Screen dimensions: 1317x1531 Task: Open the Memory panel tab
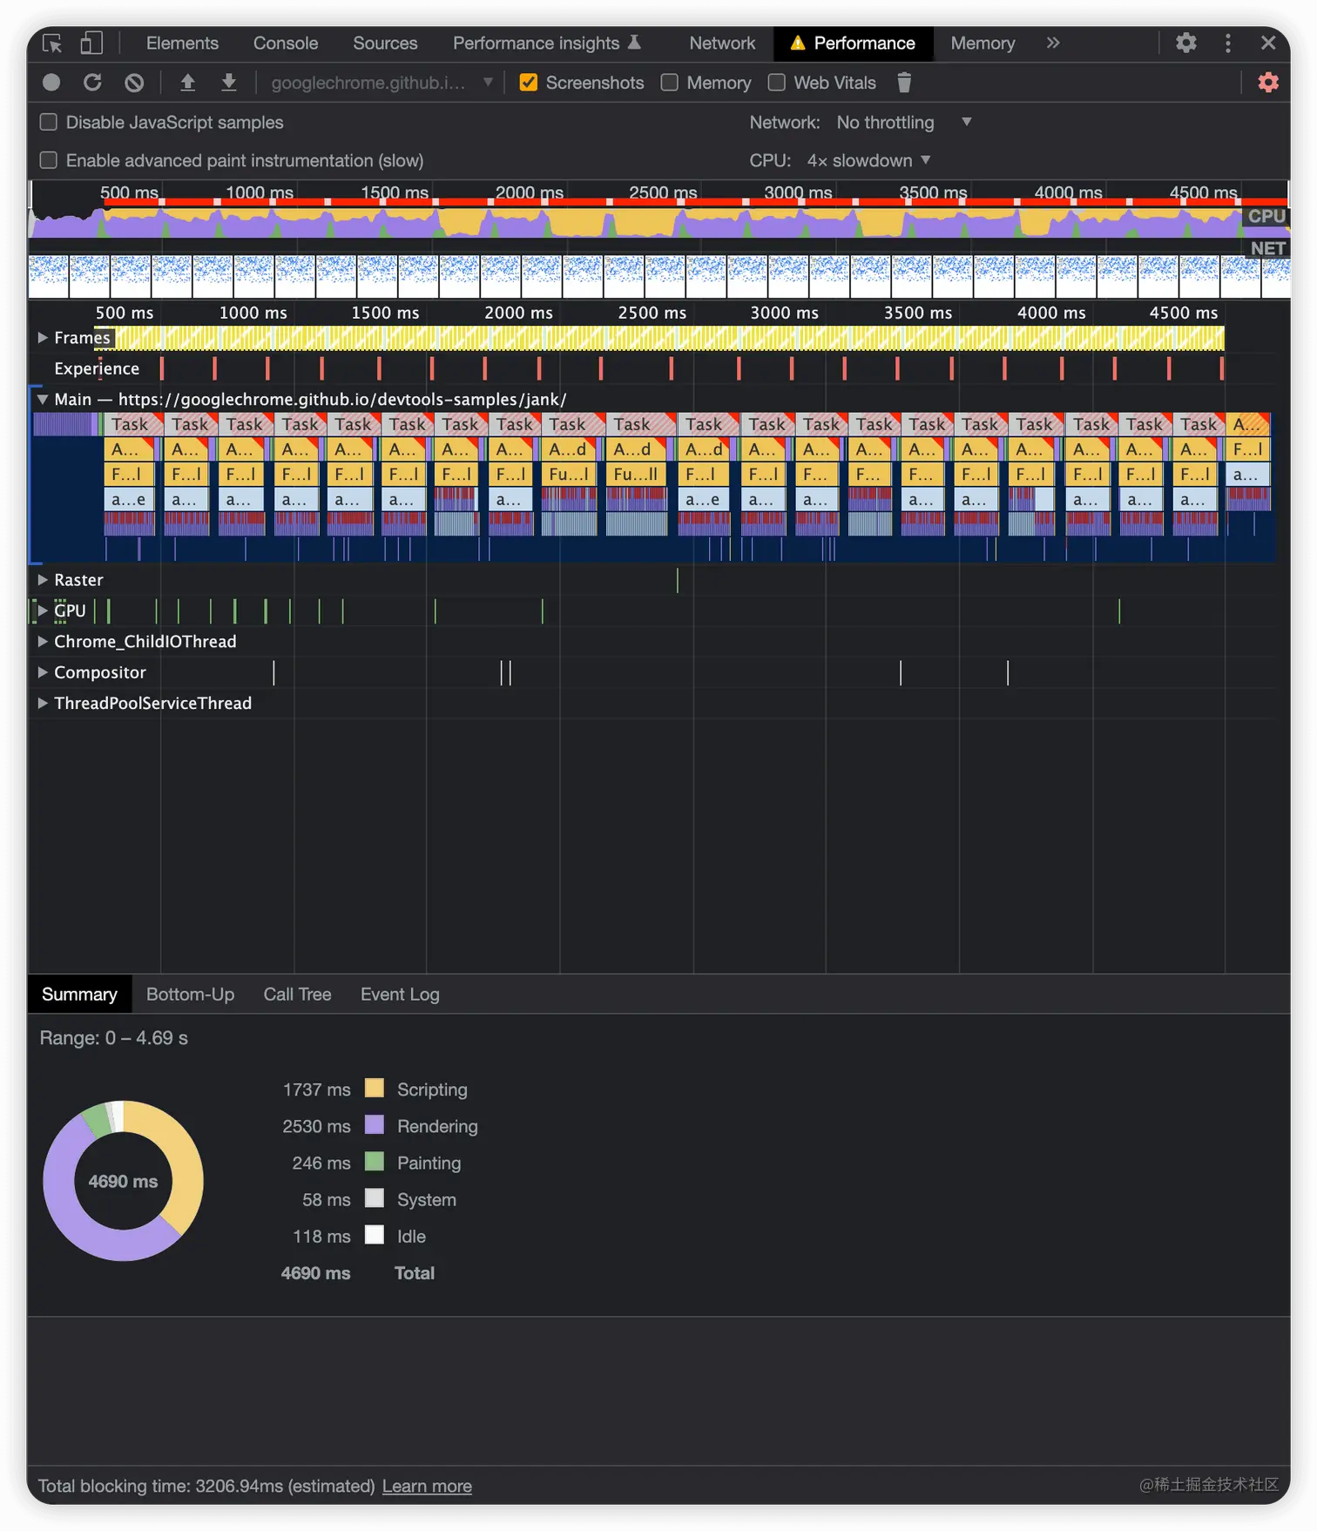[x=983, y=43]
